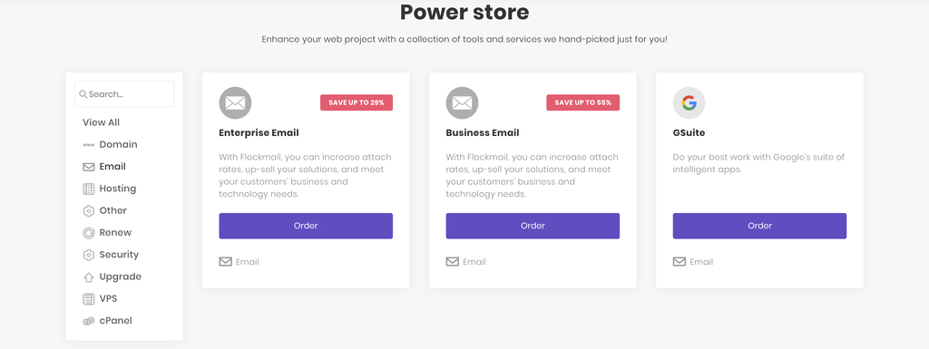Choose the Other category in sidebar

pos(112,210)
